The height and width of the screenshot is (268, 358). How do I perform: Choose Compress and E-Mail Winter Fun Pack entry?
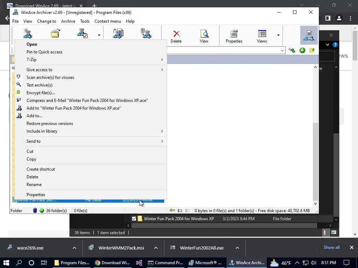pos(91,100)
